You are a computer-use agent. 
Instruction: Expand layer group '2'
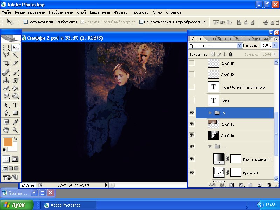pos(210,113)
